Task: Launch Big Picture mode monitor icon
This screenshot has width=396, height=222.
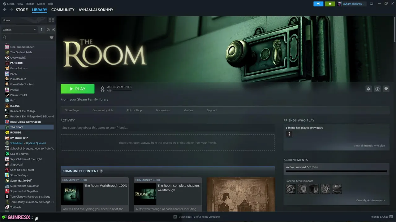Action: [x=372, y=4]
